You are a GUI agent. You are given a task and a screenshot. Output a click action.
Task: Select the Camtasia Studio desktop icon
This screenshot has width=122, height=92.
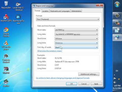pos(6,59)
